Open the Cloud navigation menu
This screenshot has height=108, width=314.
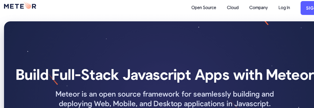233,7
